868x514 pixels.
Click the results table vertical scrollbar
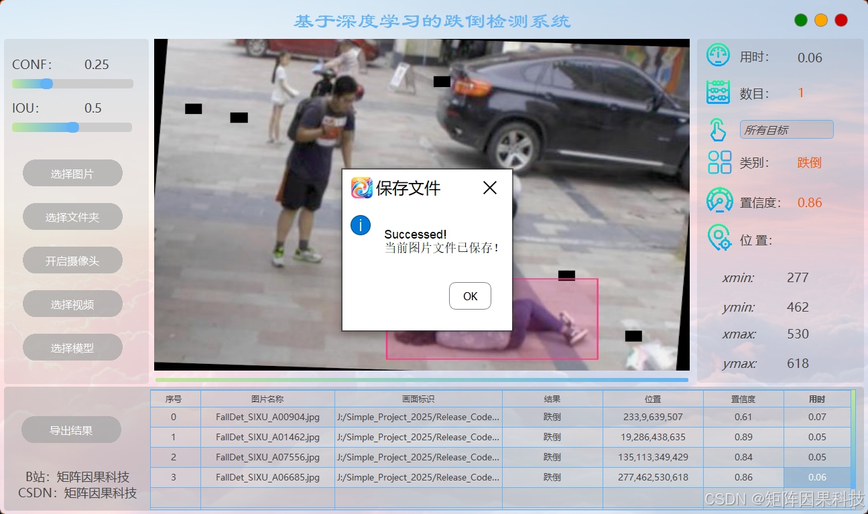click(x=853, y=441)
